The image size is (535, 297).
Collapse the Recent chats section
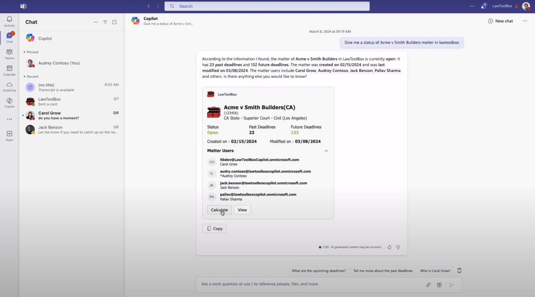[31, 76]
